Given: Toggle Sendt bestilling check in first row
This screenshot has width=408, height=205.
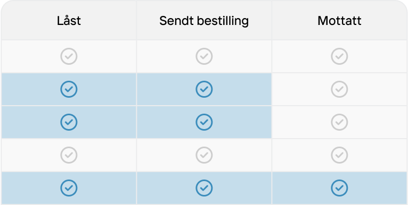Looking at the screenshot, I should pyautogui.click(x=204, y=56).
